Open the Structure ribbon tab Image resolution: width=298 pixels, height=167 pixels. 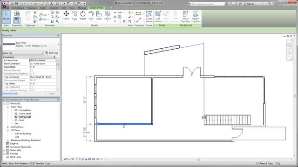pos(32,8)
